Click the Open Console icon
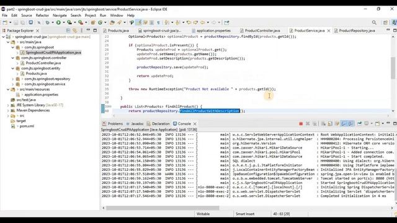The image size is (397, 223). (x=378, y=124)
